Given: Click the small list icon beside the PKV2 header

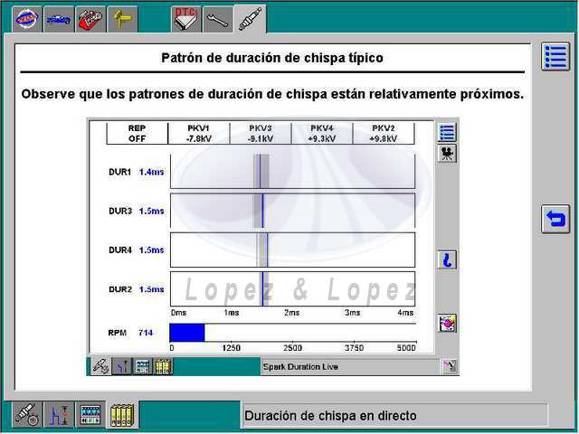Looking at the screenshot, I should coord(447,133).
